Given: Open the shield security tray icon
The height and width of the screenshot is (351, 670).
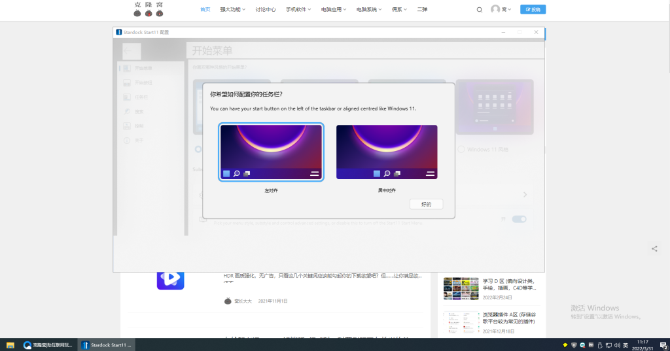Looking at the screenshot, I should (574, 345).
